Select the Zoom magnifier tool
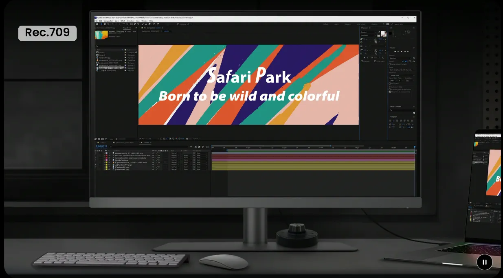The width and height of the screenshot is (503, 278). point(109,24)
